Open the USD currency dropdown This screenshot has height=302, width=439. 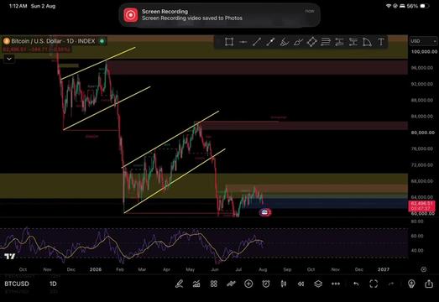[423, 41]
